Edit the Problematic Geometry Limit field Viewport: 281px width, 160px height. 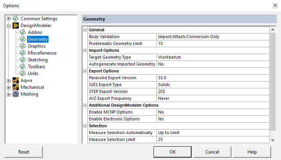[x=213, y=43]
